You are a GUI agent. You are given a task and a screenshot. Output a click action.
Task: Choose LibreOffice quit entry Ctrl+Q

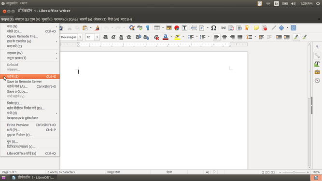tap(30, 153)
